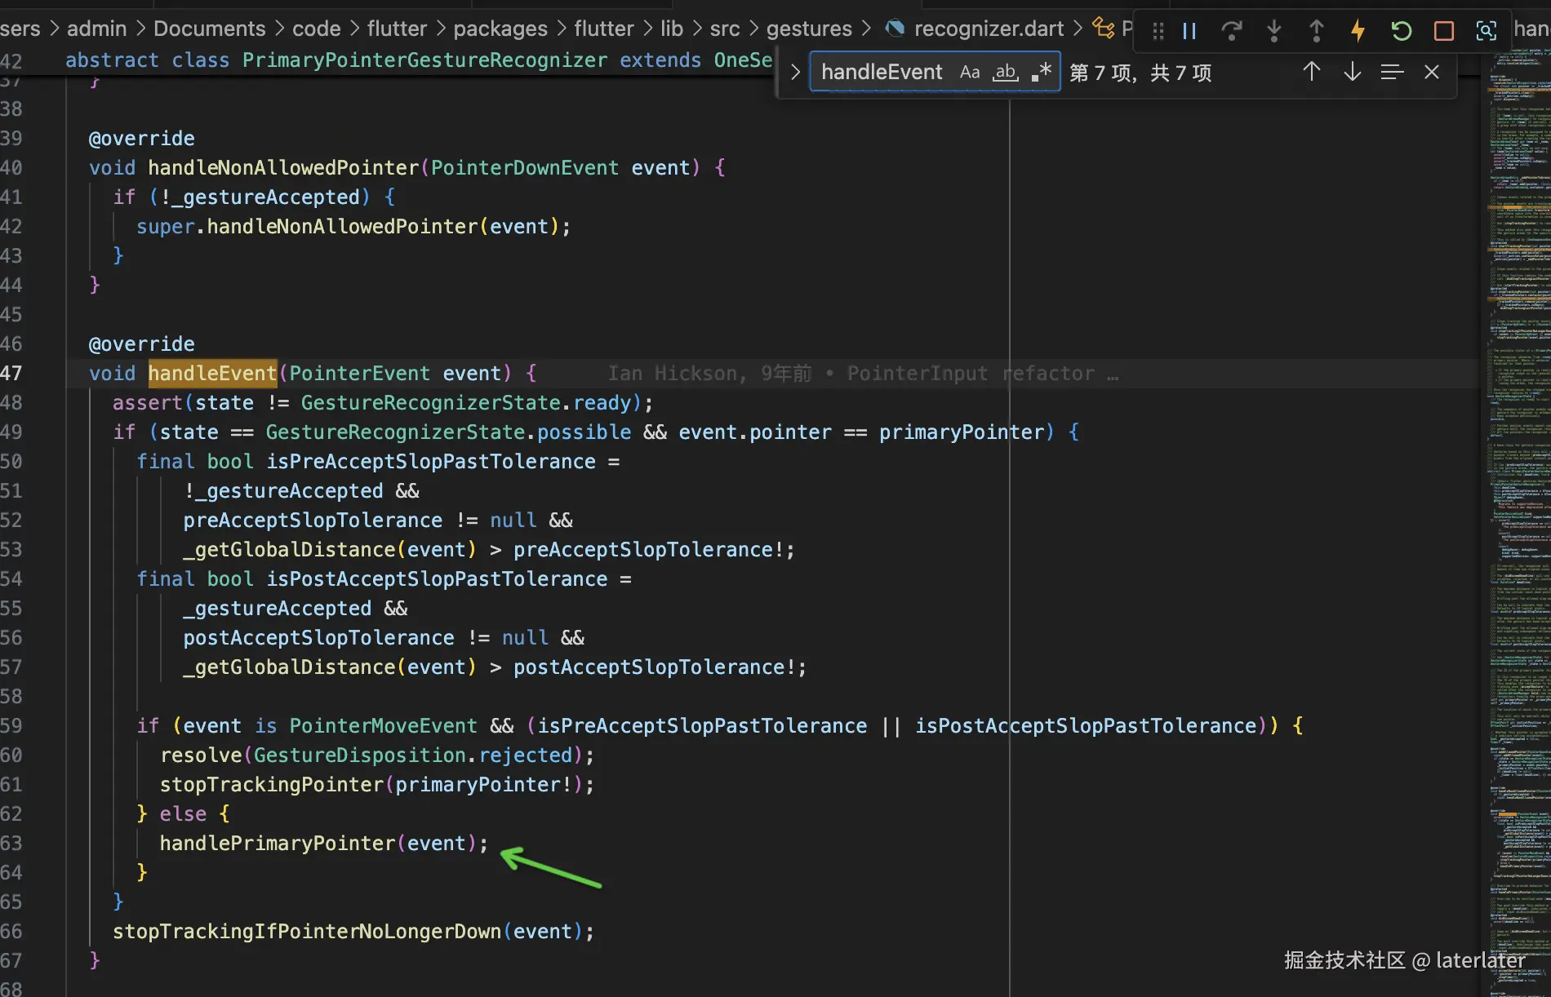The width and height of the screenshot is (1551, 997).
Task: Click the find result count text
Action: point(1140,73)
